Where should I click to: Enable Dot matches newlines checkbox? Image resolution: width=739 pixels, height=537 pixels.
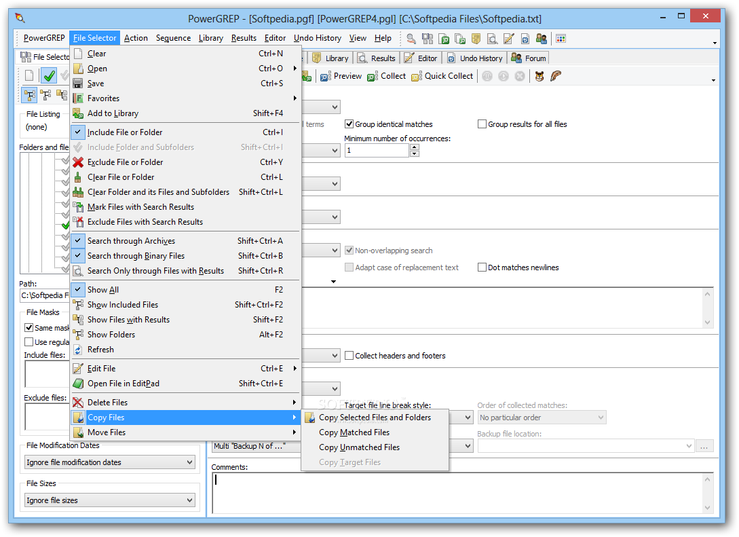482,267
